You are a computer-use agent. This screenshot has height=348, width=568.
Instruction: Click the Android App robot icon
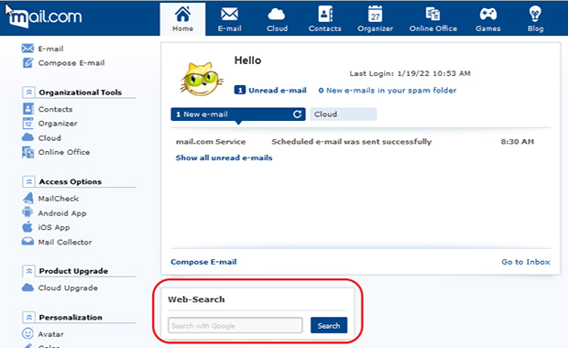click(27, 212)
